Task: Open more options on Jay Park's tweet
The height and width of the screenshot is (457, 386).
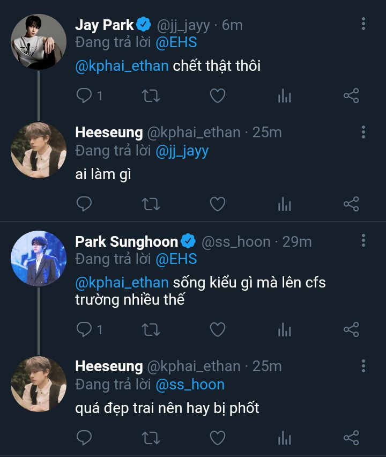Action: (x=363, y=24)
